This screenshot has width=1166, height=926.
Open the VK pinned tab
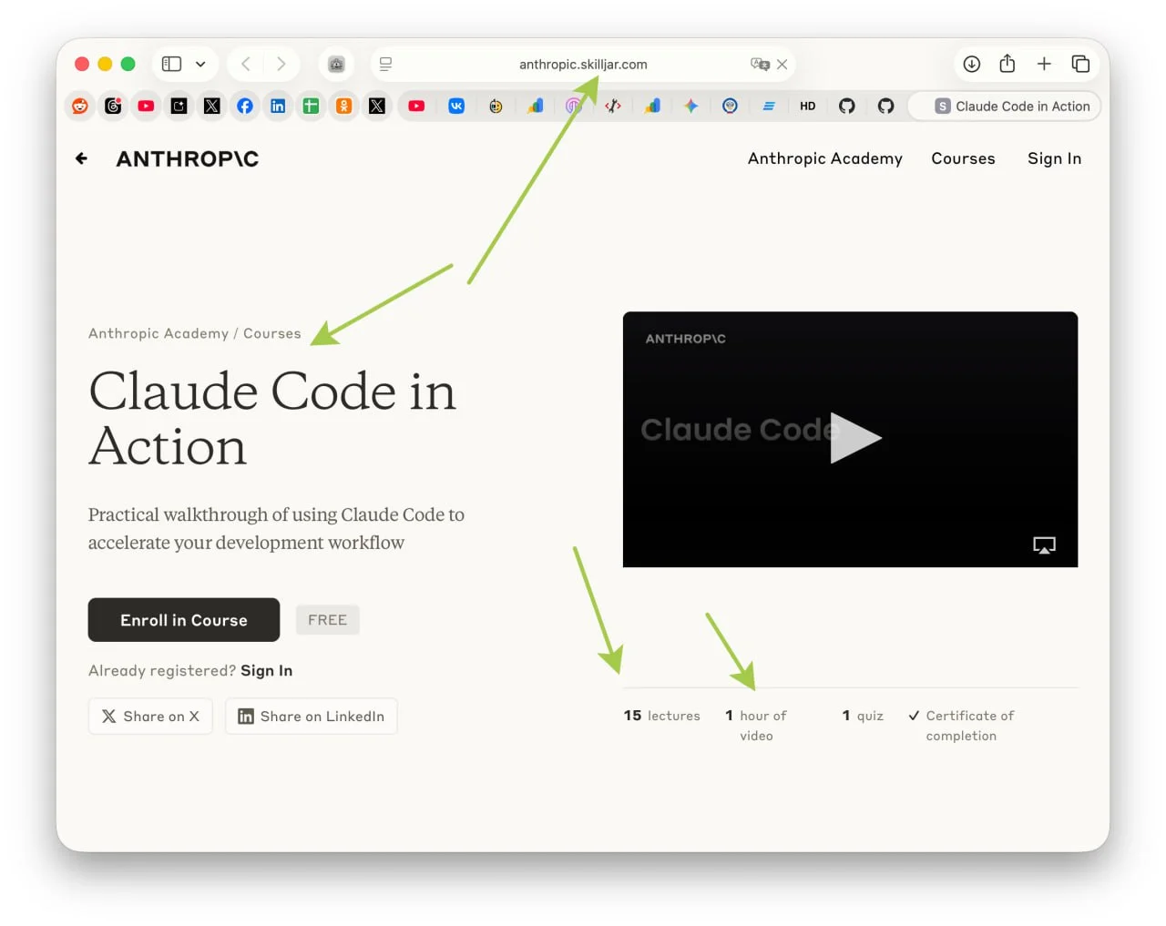pos(456,106)
